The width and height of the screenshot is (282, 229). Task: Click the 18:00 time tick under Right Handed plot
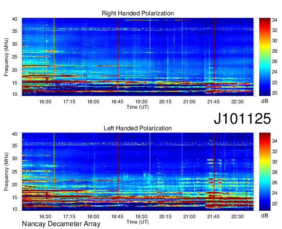(93, 102)
